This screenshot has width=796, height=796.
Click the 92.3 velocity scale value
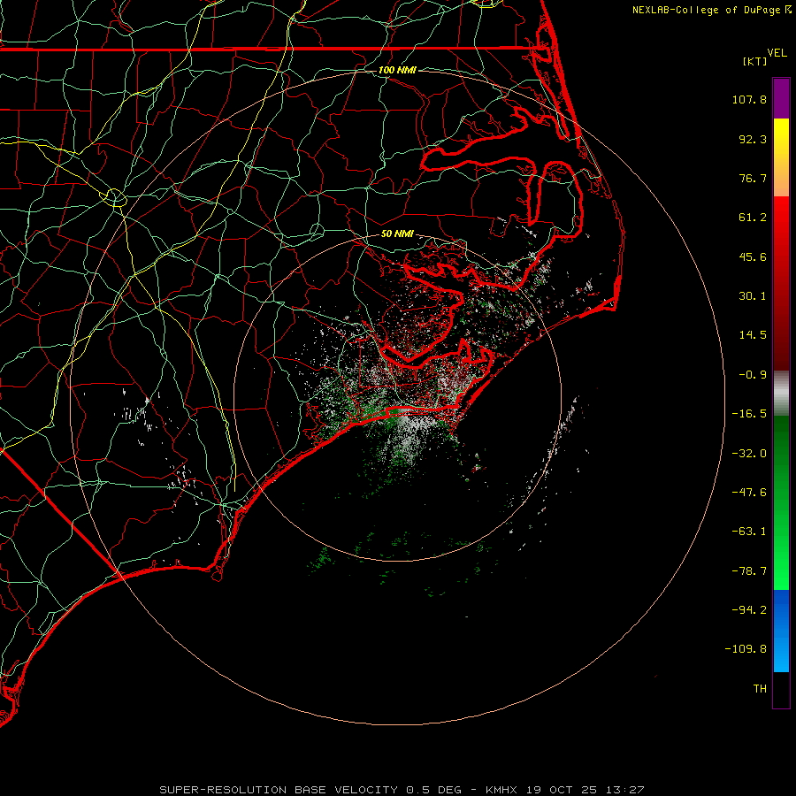click(x=753, y=139)
